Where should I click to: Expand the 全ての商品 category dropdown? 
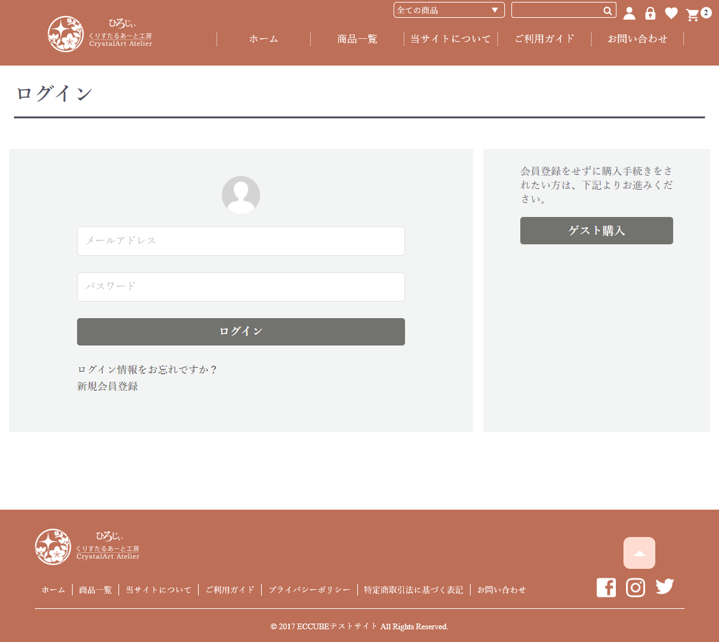pyautogui.click(x=449, y=10)
